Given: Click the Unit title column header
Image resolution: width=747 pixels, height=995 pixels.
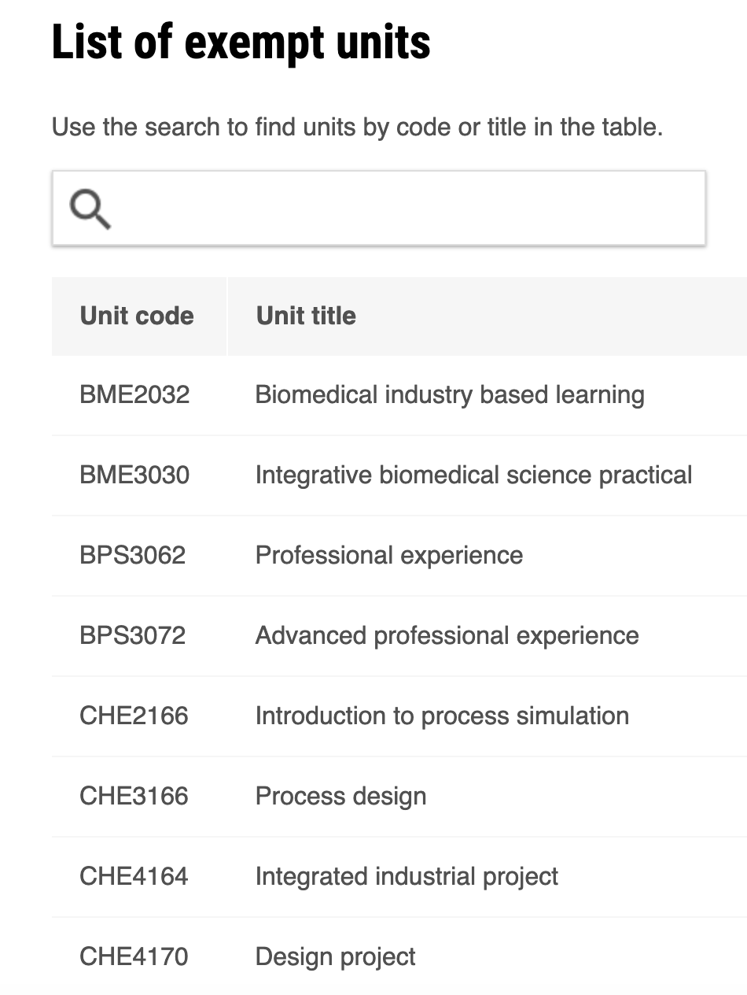Looking at the screenshot, I should coord(306,316).
